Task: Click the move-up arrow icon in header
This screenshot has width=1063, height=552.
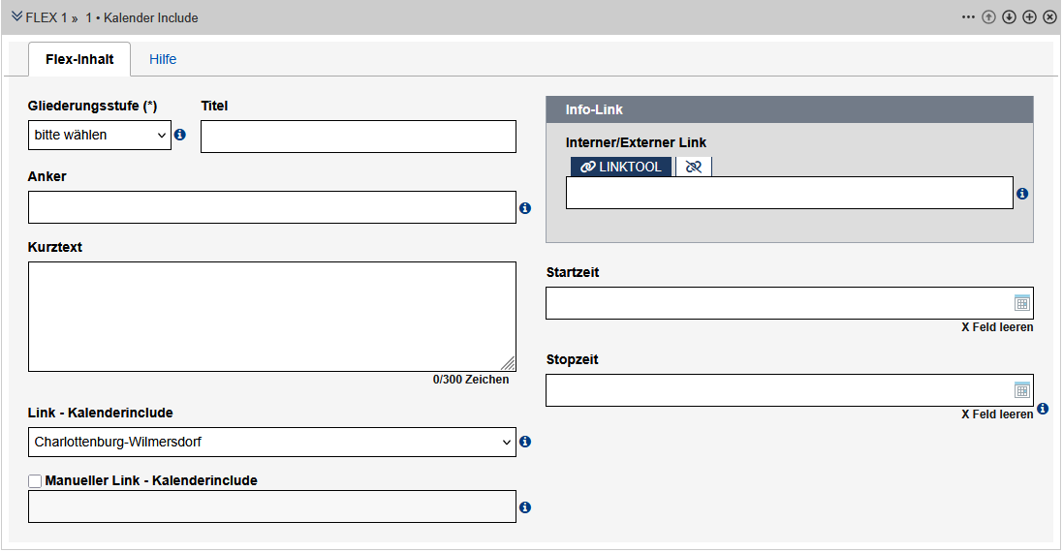Action: pyautogui.click(x=988, y=17)
